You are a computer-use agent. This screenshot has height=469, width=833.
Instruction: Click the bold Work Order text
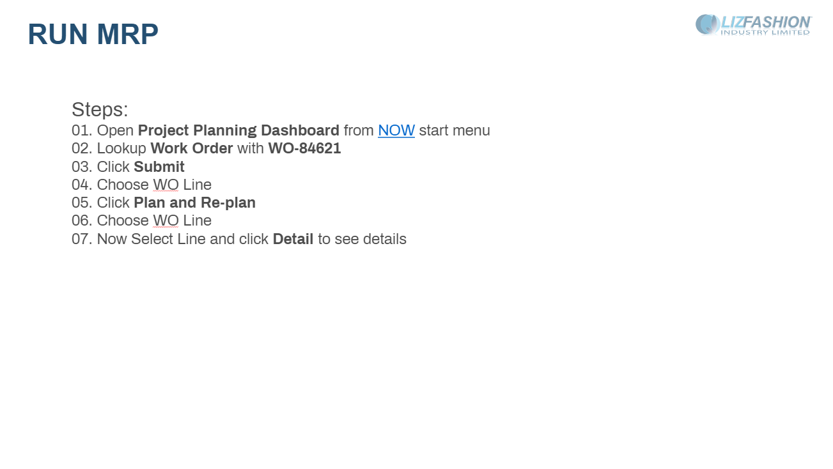(x=192, y=148)
